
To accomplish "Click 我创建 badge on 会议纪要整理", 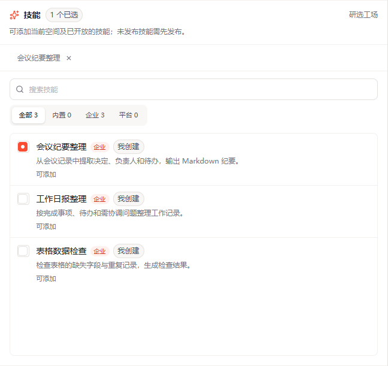I will 128,147.
